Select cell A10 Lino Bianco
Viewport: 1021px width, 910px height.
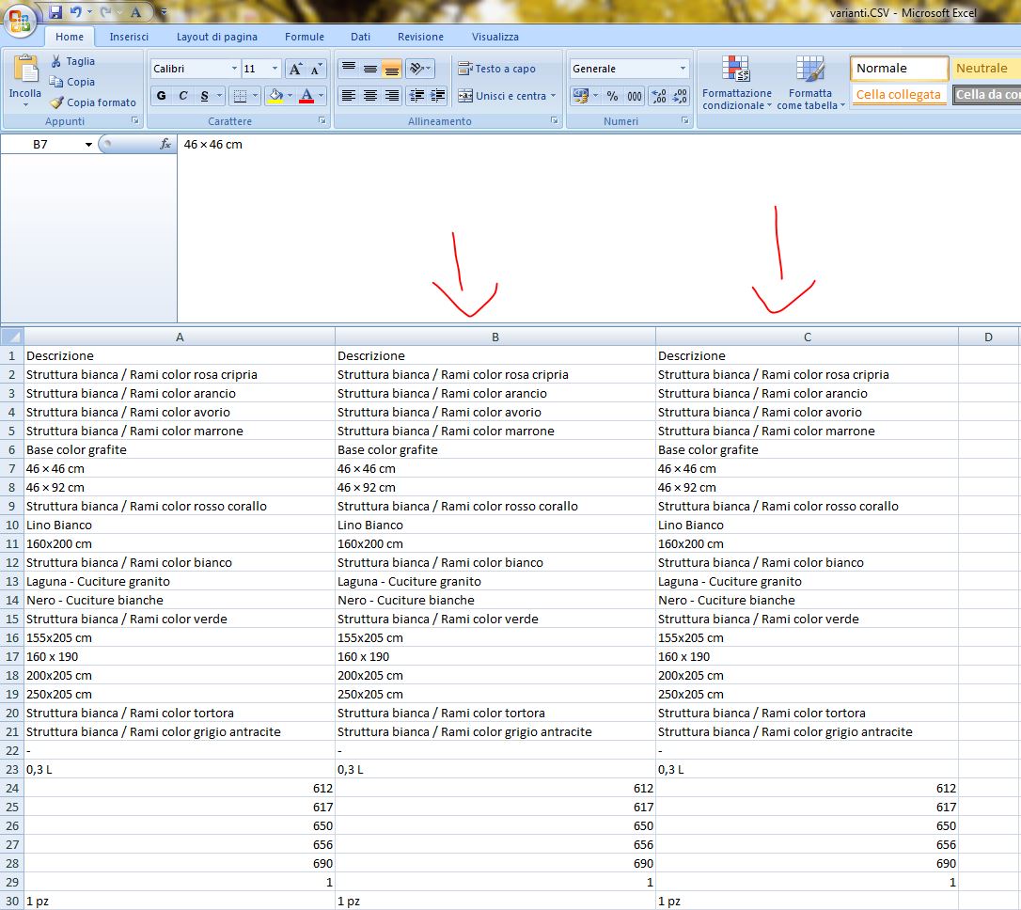[x=179, y=526]
